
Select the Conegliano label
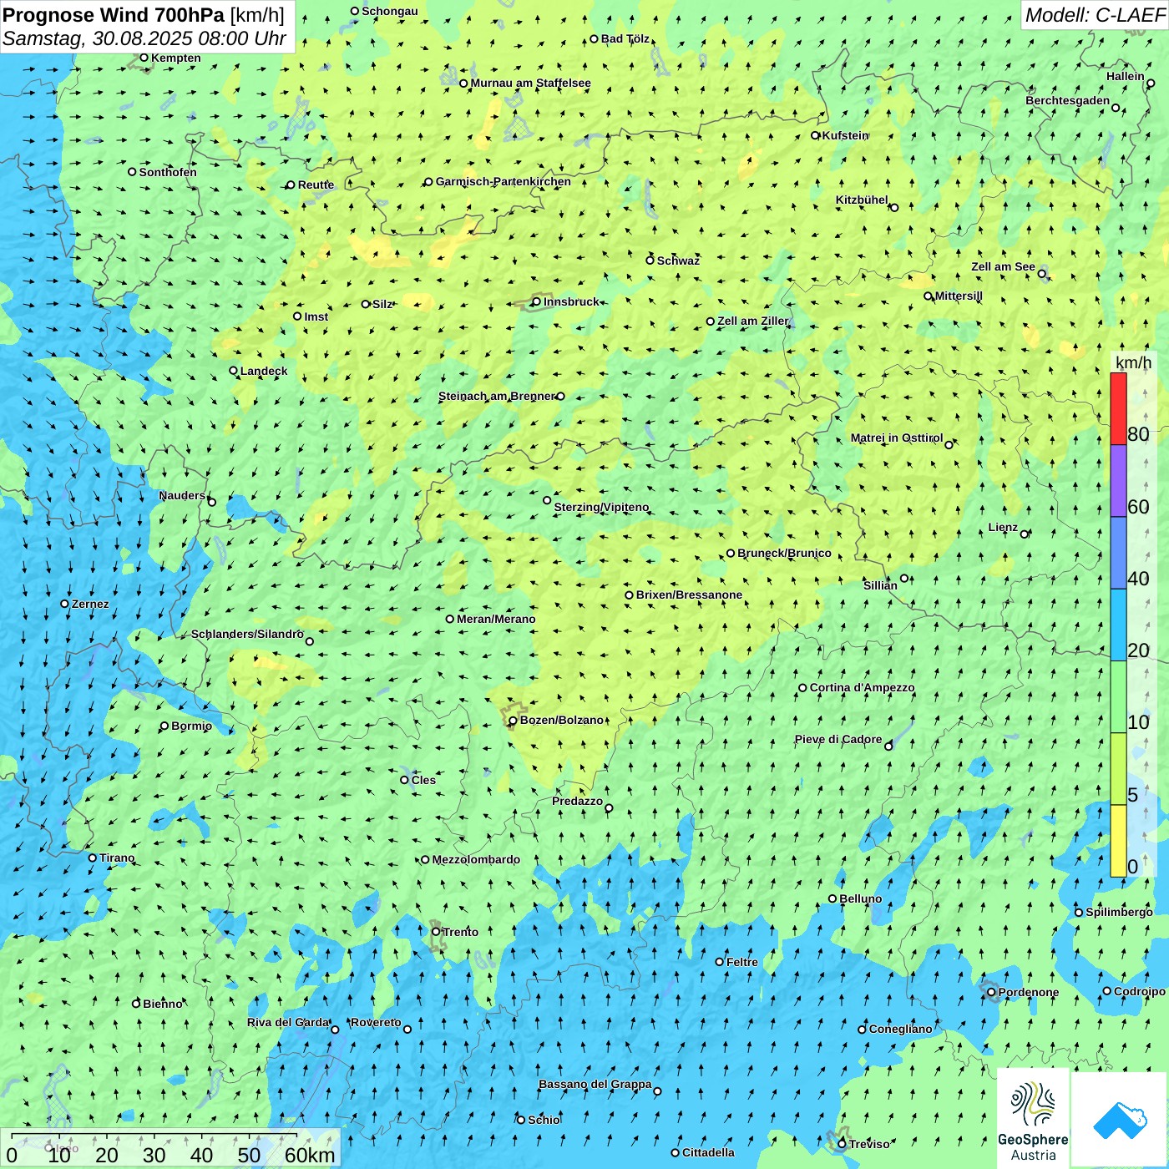tap(900, 1029)
